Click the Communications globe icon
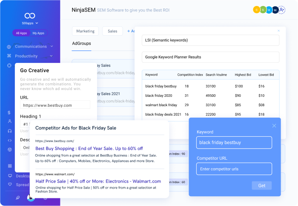This screenshot has width=298, height=206. pos(9,47)
